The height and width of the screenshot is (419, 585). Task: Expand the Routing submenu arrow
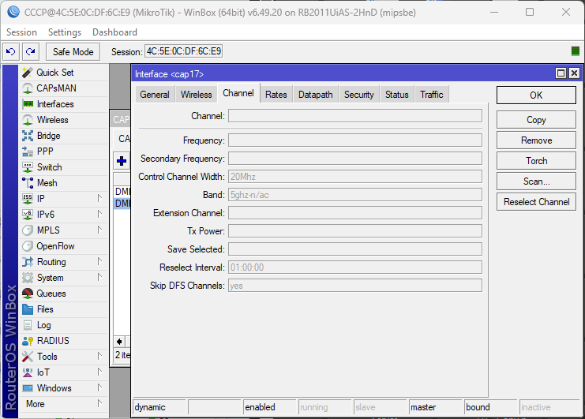click(x=99, y=261)
